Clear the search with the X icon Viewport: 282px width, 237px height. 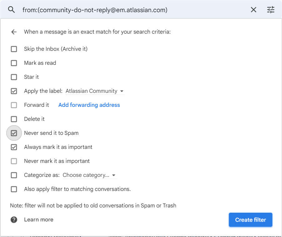[x=254, y=10]
